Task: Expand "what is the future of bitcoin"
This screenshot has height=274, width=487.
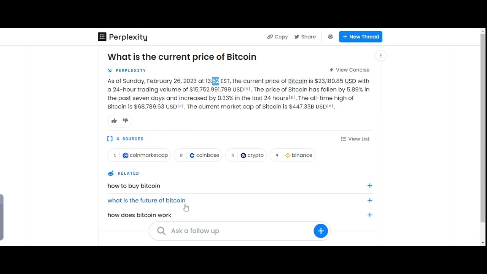Action: [369, 201]
